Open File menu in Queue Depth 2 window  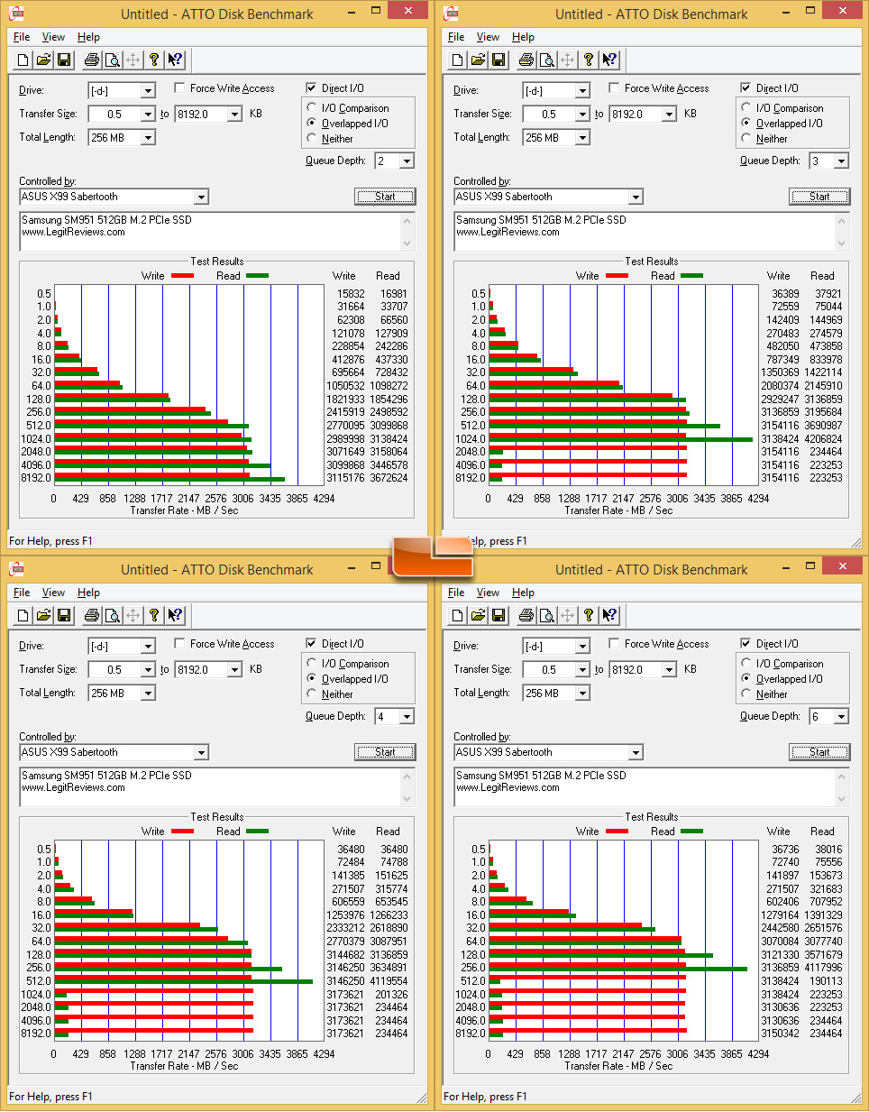tap(22, 37)
